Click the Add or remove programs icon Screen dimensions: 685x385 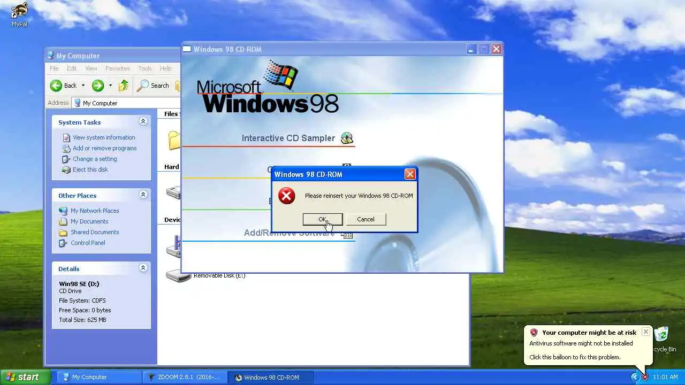tap(66, 148)
